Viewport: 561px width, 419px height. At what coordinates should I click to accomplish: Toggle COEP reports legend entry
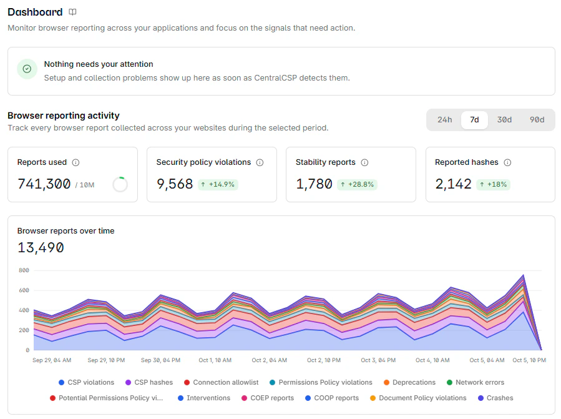coord(268,398)
